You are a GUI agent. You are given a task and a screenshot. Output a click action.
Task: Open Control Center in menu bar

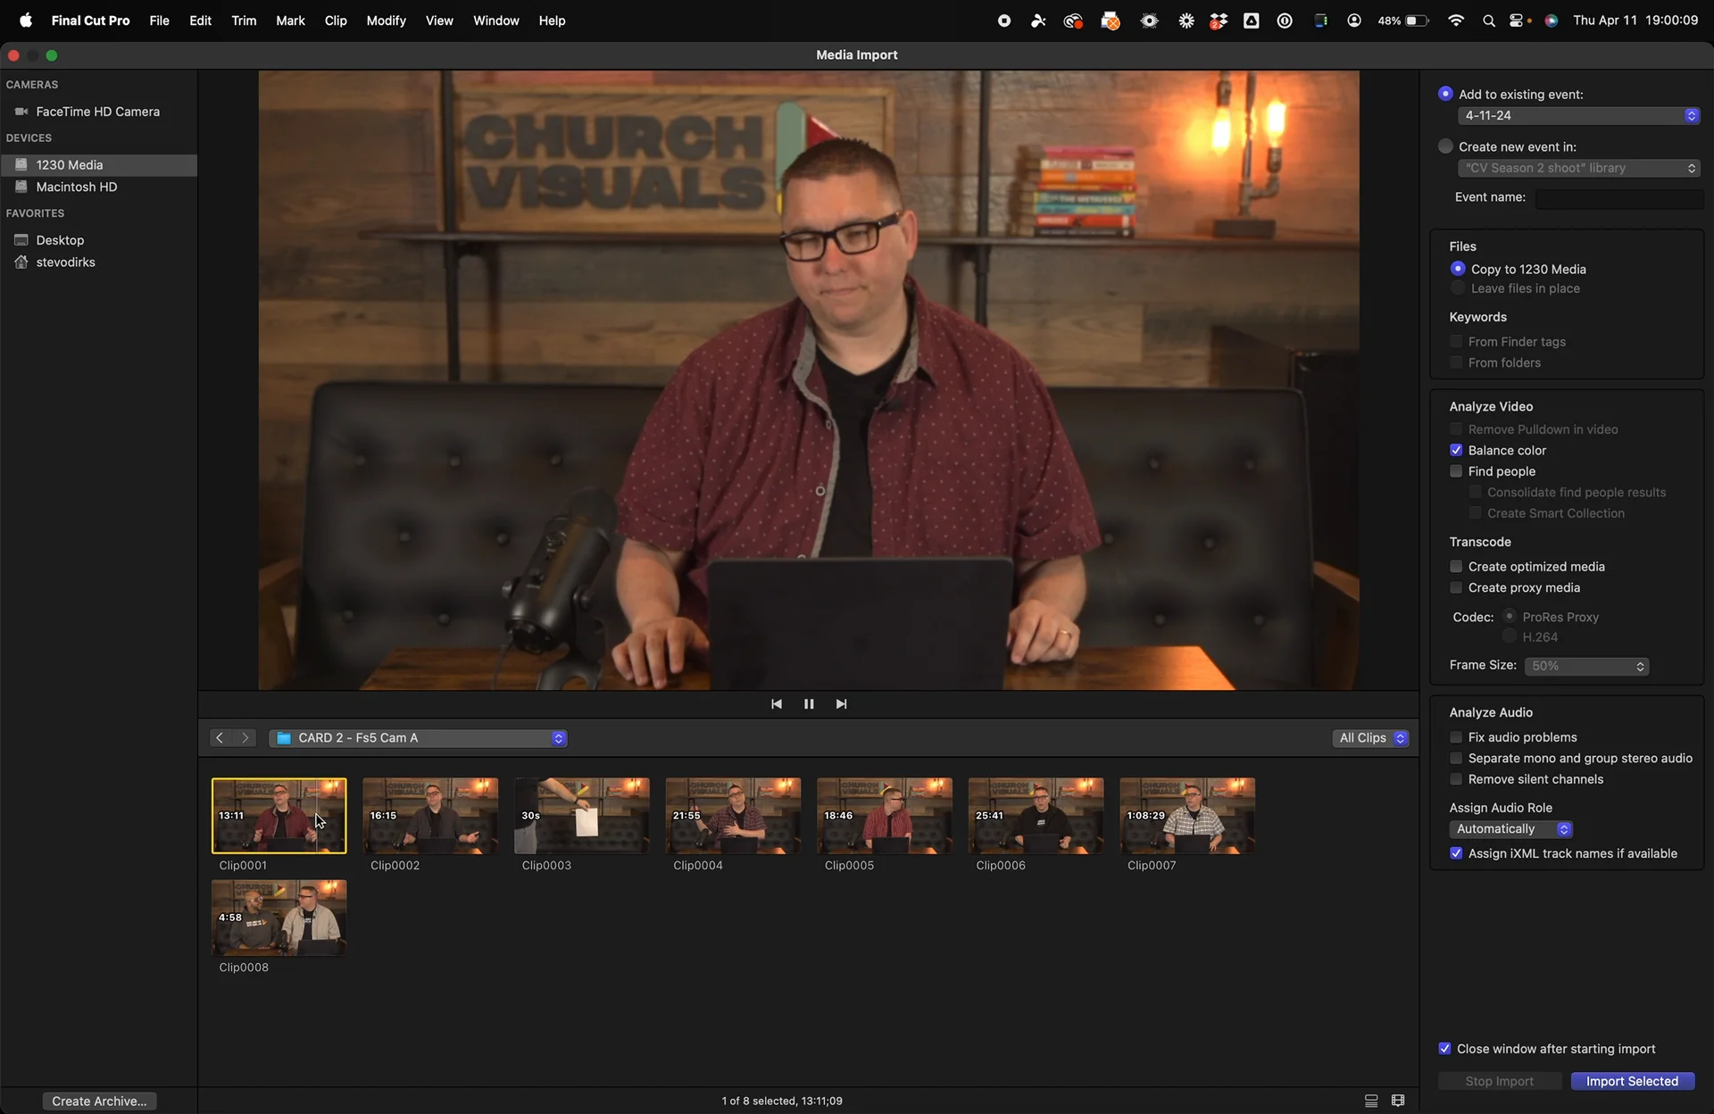click(x=1518, y=21)
